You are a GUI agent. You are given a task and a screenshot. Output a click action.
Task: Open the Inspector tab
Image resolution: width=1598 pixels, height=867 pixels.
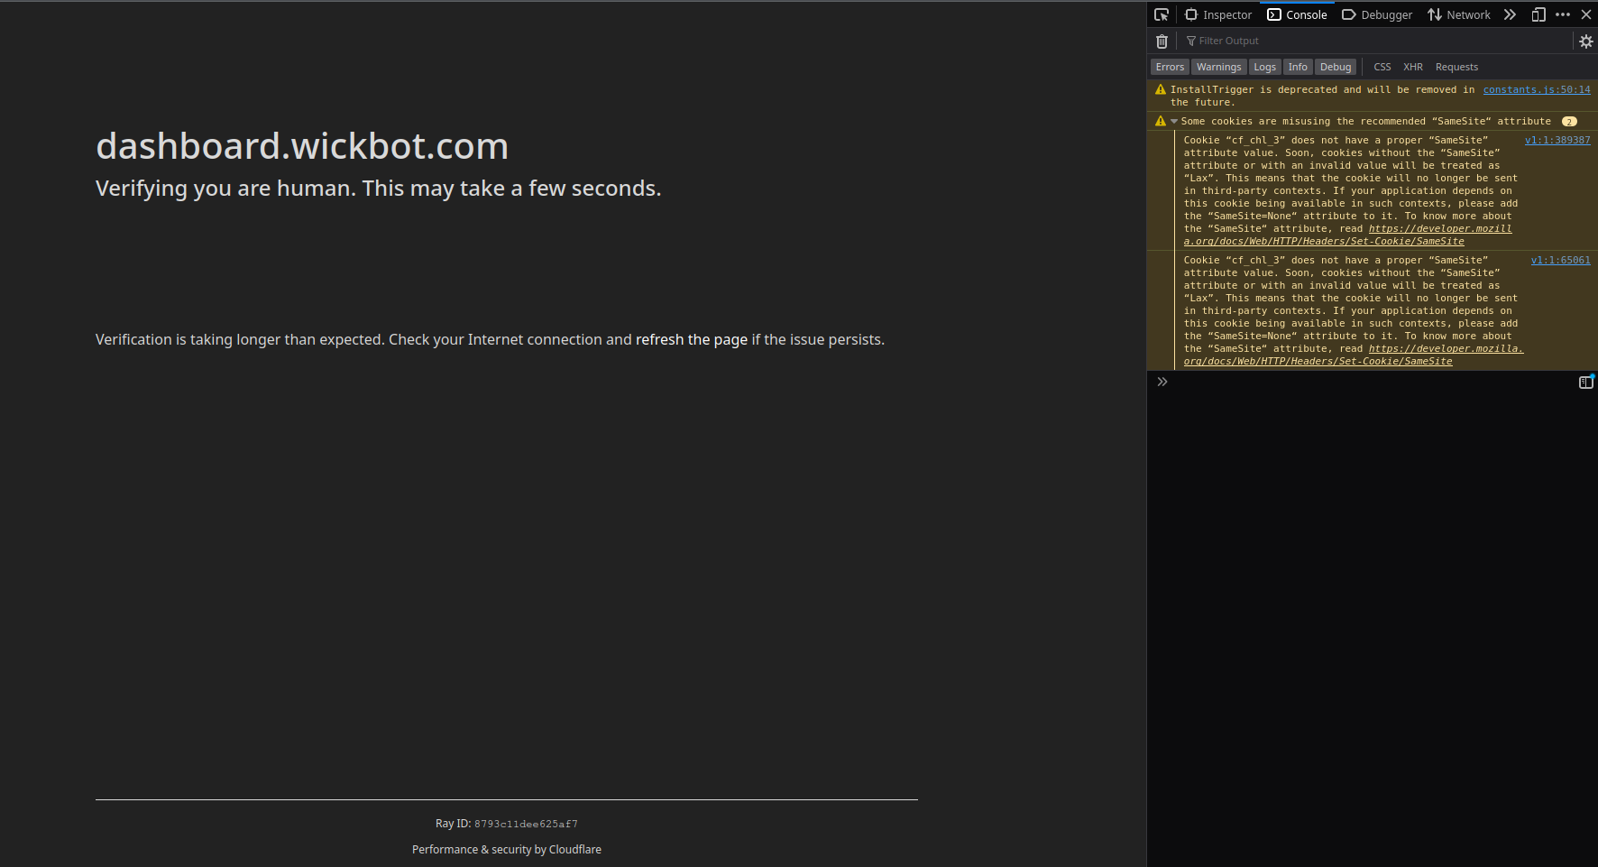(1218, 14)
